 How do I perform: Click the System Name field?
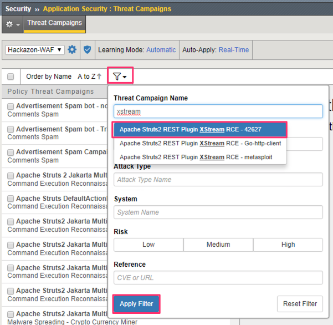[218, 212]
